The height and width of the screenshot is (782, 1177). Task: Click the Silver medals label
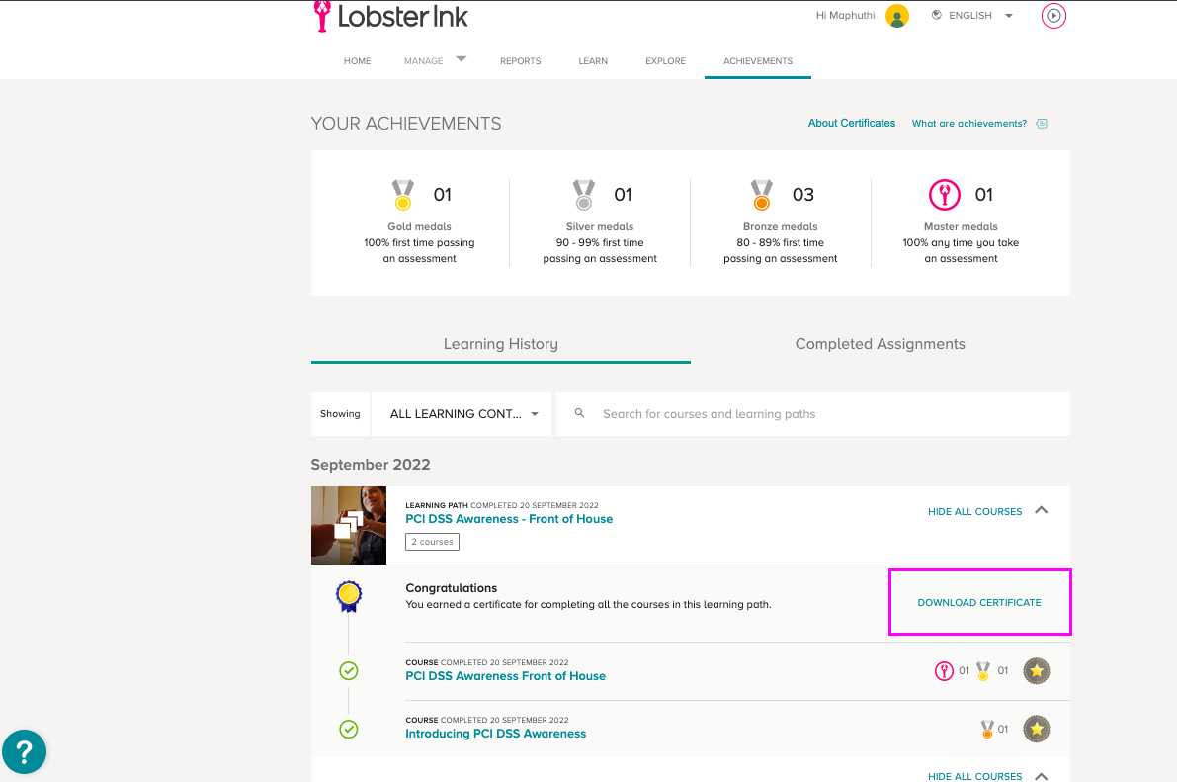point(600,226)
